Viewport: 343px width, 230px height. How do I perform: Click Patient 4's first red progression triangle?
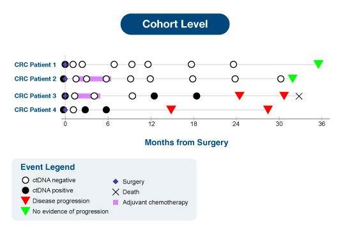click(x=171, y=109)
